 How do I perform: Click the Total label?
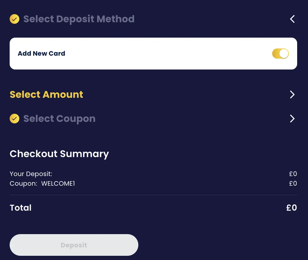point(20,208)
